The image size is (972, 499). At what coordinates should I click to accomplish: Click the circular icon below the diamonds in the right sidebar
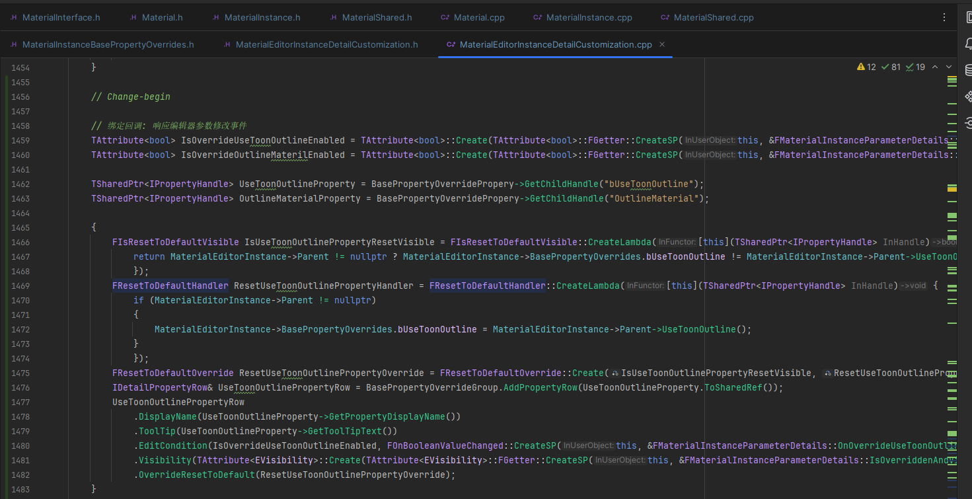click(x=967, y=122)
